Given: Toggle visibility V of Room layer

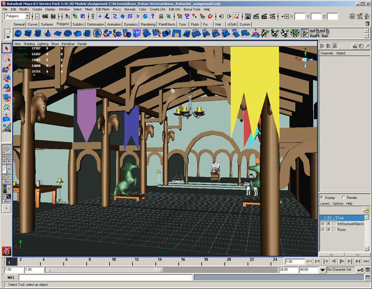Looking at the screenshot, I should 322,229.
